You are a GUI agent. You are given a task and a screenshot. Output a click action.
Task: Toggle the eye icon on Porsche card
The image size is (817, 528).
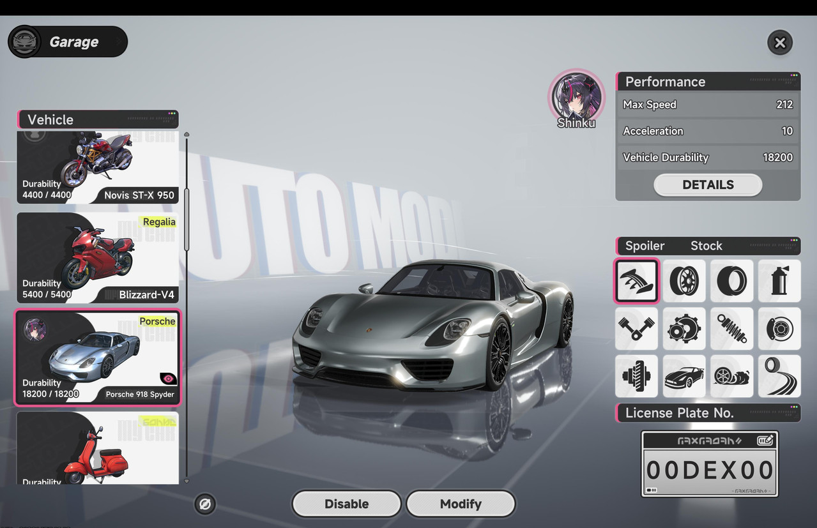[x=168, y=379]
